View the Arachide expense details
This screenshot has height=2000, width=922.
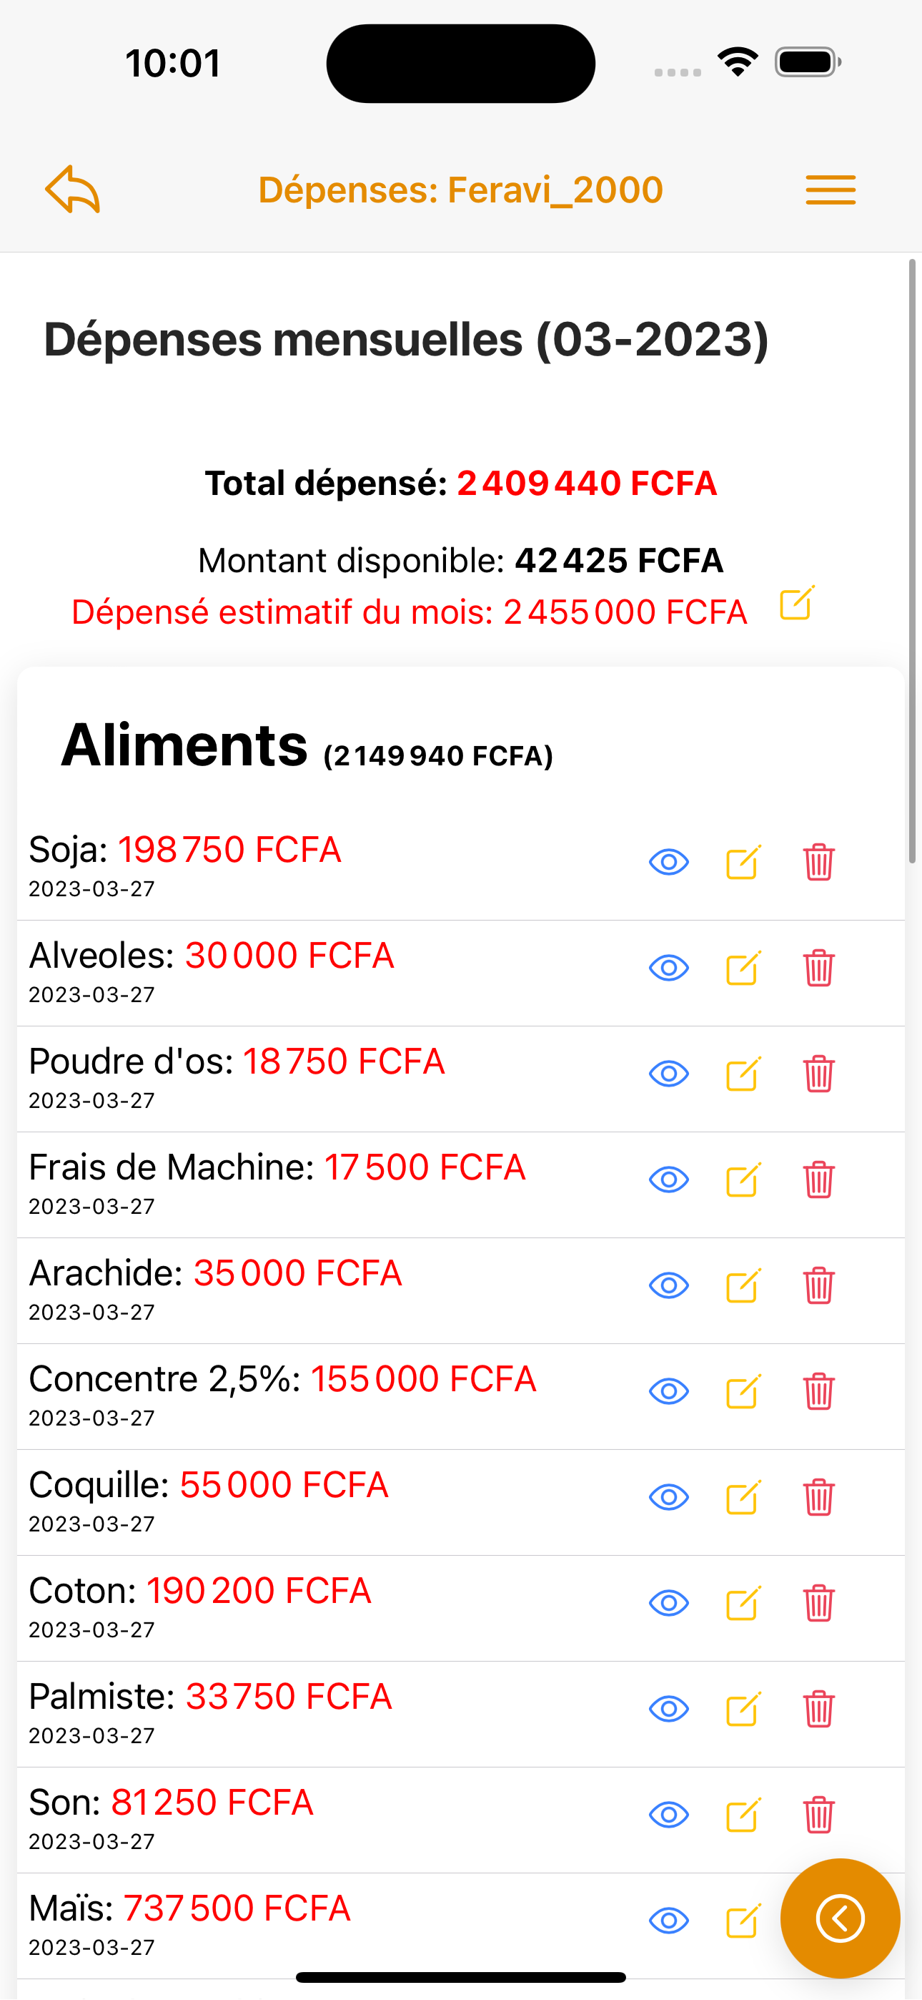click(x=668, y=1285)
